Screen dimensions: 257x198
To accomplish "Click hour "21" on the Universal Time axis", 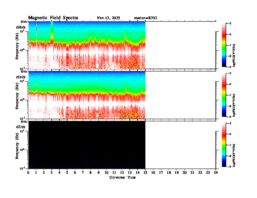I will 192,173.
